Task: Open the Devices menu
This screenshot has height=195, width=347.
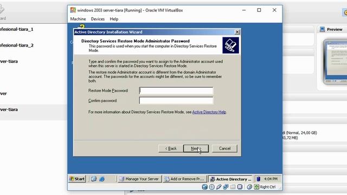Action: [x=98, y=19]
